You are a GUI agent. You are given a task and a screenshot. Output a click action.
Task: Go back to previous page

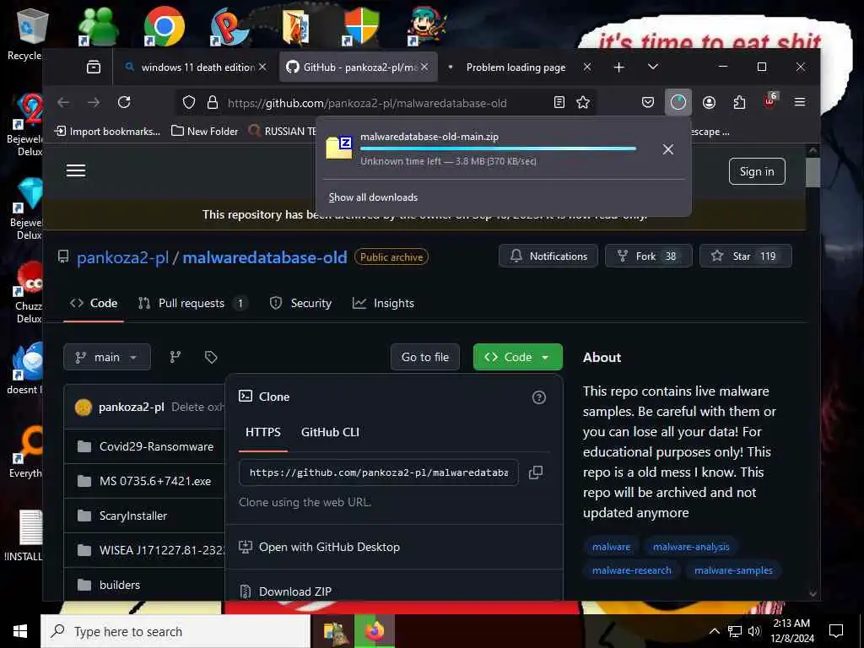pyautogui.click(x=63, y=102)
